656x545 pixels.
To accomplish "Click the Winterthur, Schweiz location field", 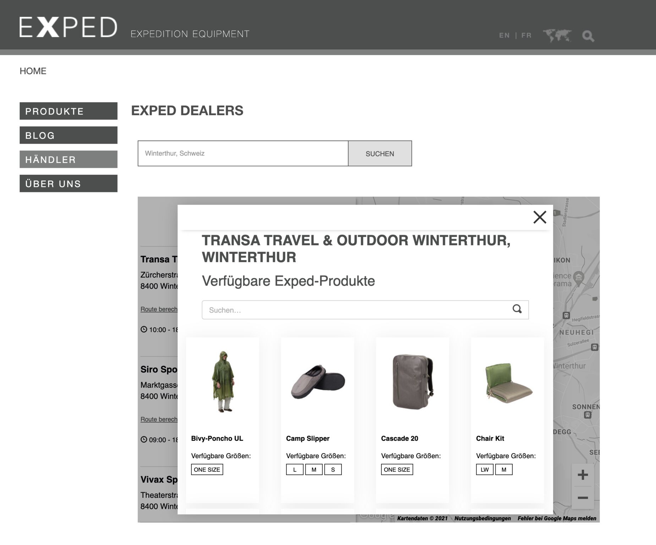I will click(x=243, y=153).
